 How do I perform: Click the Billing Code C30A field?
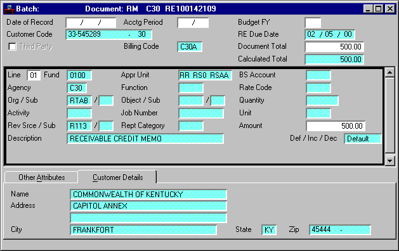(190, 47)
